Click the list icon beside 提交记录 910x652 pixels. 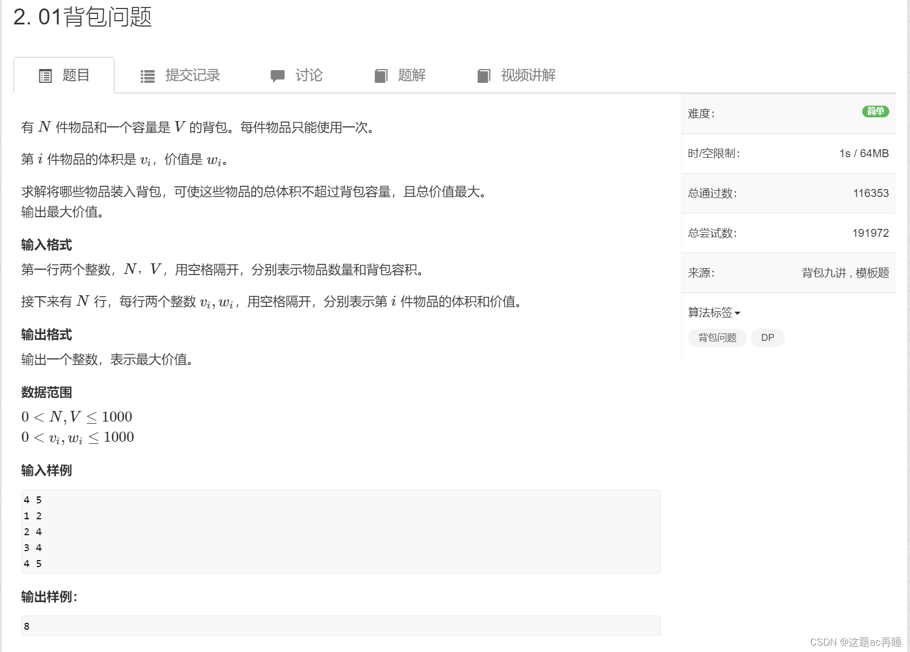coord(148,75)
